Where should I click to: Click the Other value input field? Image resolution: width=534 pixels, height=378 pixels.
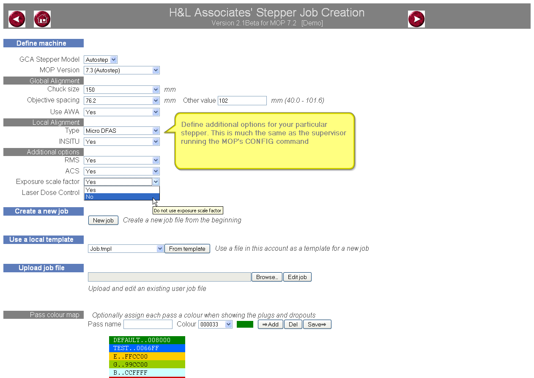[242, 101]
